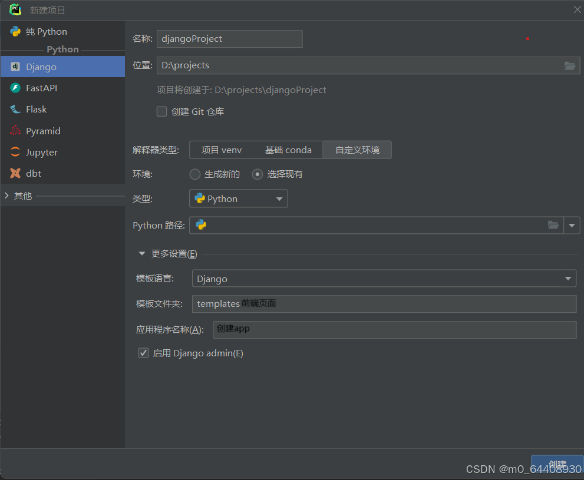This screenshot has height=480, width=584.
Task: Open Python 路径 dropdown arrow
Action: [x=572, y=225]
